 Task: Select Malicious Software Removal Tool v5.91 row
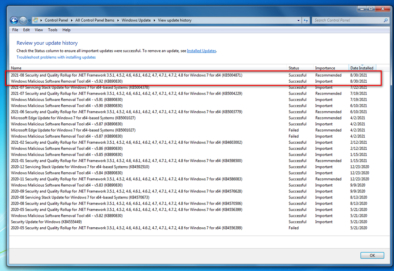click(x=193, y=100)
